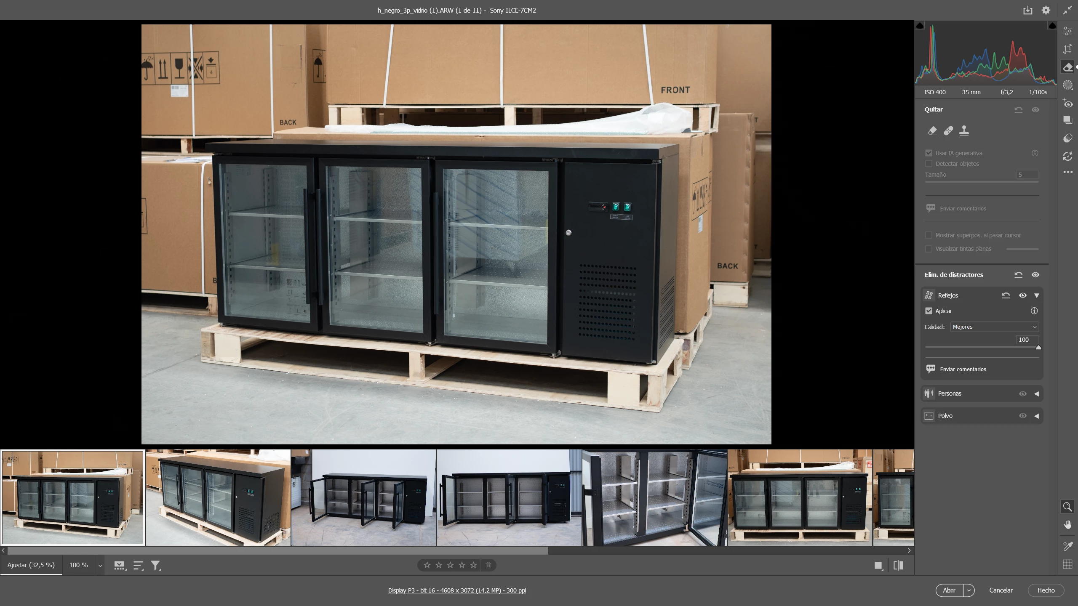Viewport: 1078px width, 606px height.
Task: Open the Masking tool icon
Action: (1067, 85)
